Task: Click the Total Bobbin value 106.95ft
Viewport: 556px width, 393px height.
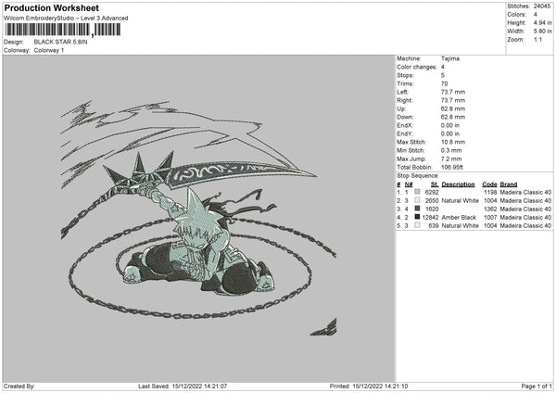Action: (x=452, y=167)
